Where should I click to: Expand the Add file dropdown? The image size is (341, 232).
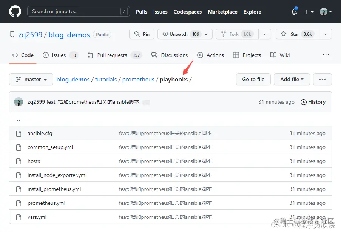click(292, 79)
